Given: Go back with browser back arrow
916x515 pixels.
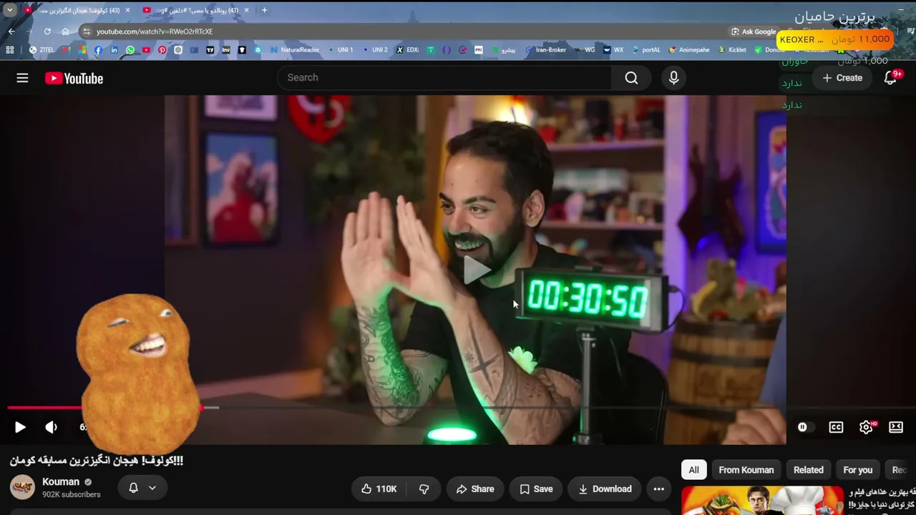Looking at the screenshot, I should 11,31.
